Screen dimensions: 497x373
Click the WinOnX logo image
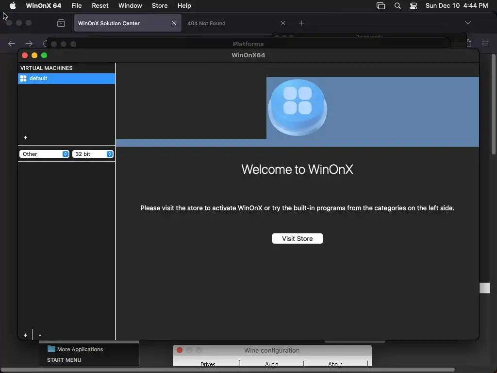click(298, 107)
